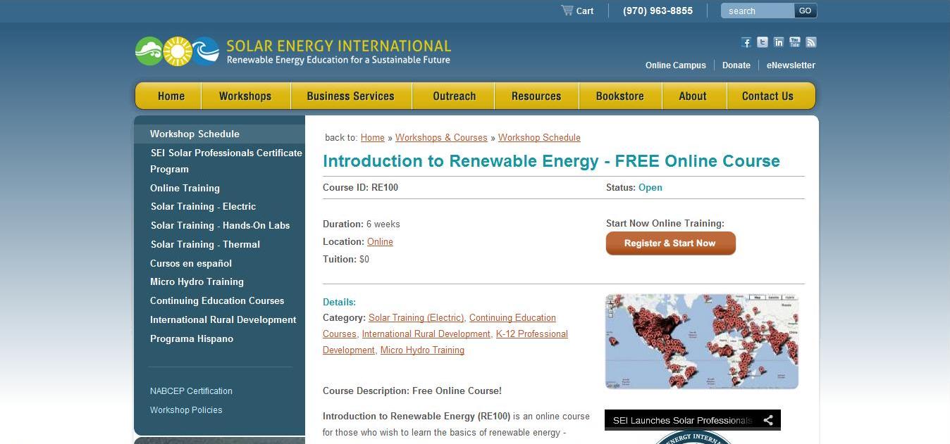Screen dimensions: 950x444
Task: Click the share icon on the video
Action: tap(768, 421)
